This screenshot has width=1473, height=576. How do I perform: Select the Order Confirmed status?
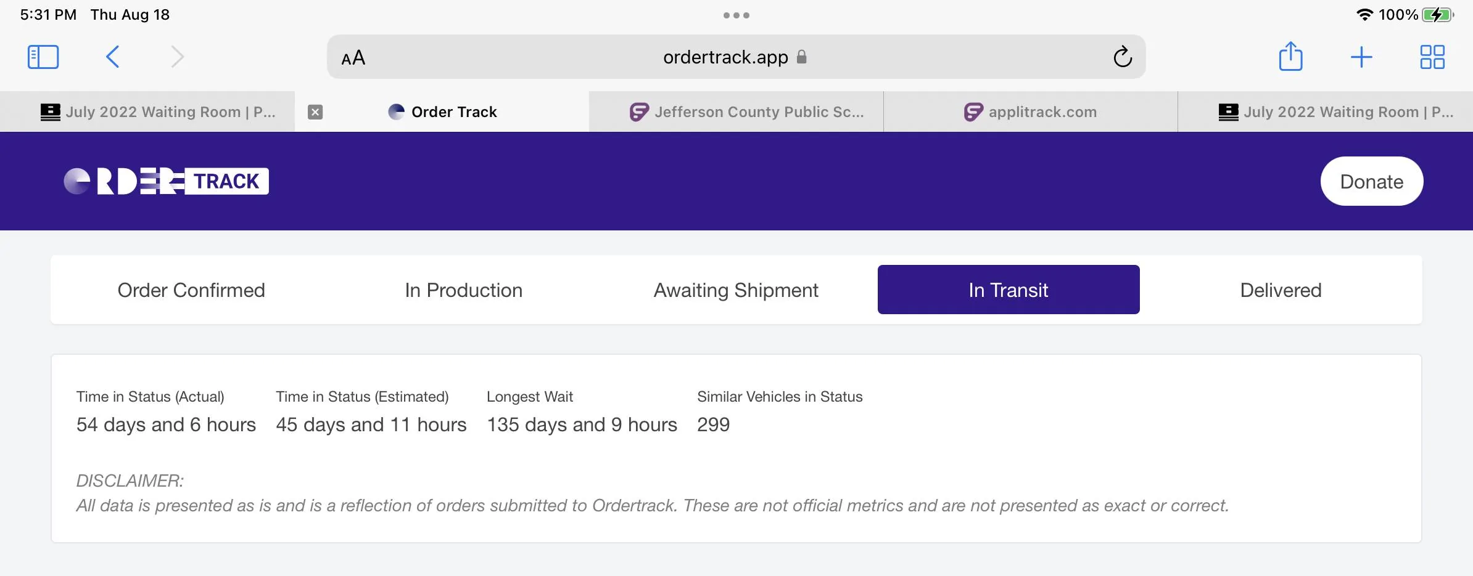[191, 290]
